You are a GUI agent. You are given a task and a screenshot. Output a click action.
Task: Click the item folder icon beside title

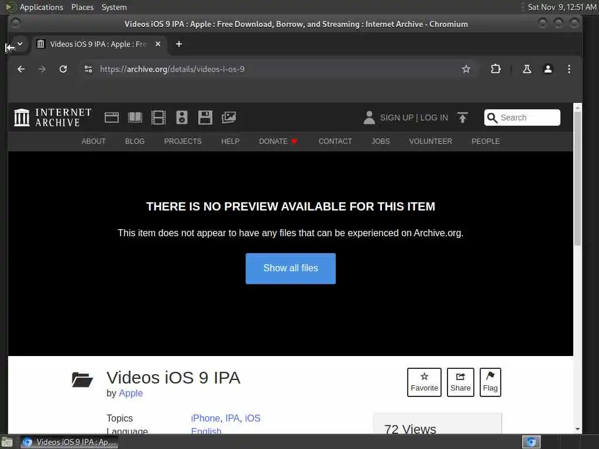click(x=82, y=379)
